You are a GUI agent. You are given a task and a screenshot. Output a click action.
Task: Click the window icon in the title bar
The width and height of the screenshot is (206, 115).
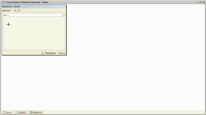click(x=2, y=2)
